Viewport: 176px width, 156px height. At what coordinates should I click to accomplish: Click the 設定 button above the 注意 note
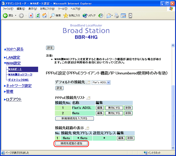50,48
